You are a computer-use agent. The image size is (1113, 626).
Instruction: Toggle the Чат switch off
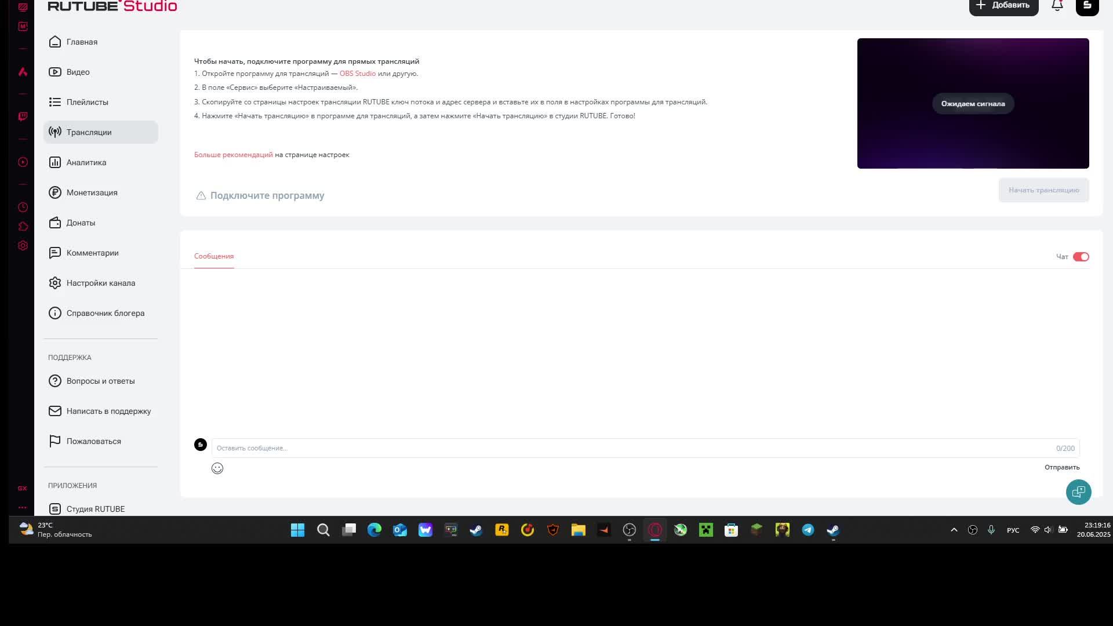click(1081, 257)
